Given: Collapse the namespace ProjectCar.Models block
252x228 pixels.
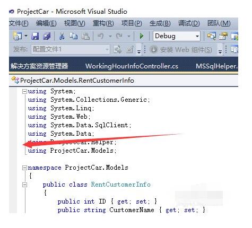Looking at the screenshot, I should [x=24, y=168].
